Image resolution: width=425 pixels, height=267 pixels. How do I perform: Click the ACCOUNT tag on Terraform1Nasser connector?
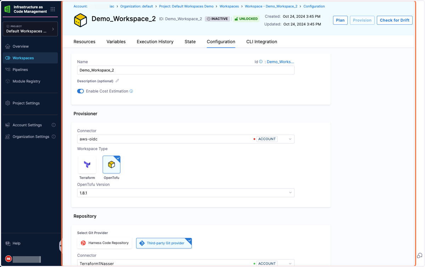(267, 263)
